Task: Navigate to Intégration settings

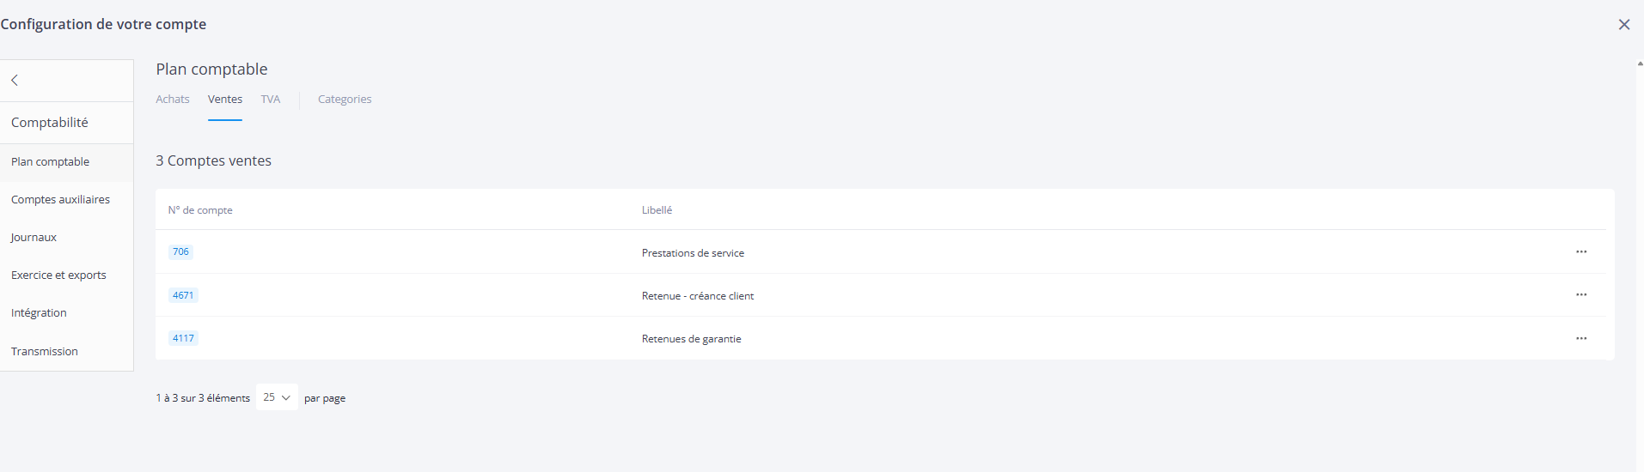Action: click(x=39, y=313)
